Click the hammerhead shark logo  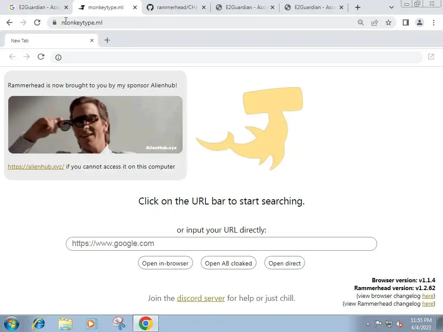click(x=250, y=128)
